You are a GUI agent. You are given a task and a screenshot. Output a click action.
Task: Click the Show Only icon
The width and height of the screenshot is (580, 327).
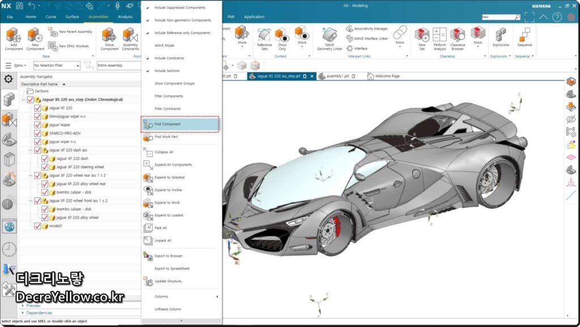pos(282,35)
